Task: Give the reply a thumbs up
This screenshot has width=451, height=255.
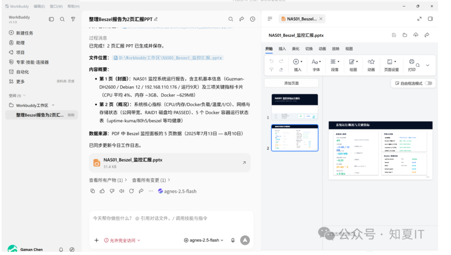Action: pyautogui.click(x=102, y=191)
